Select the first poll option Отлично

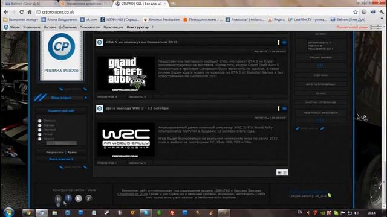pos(40,121)
